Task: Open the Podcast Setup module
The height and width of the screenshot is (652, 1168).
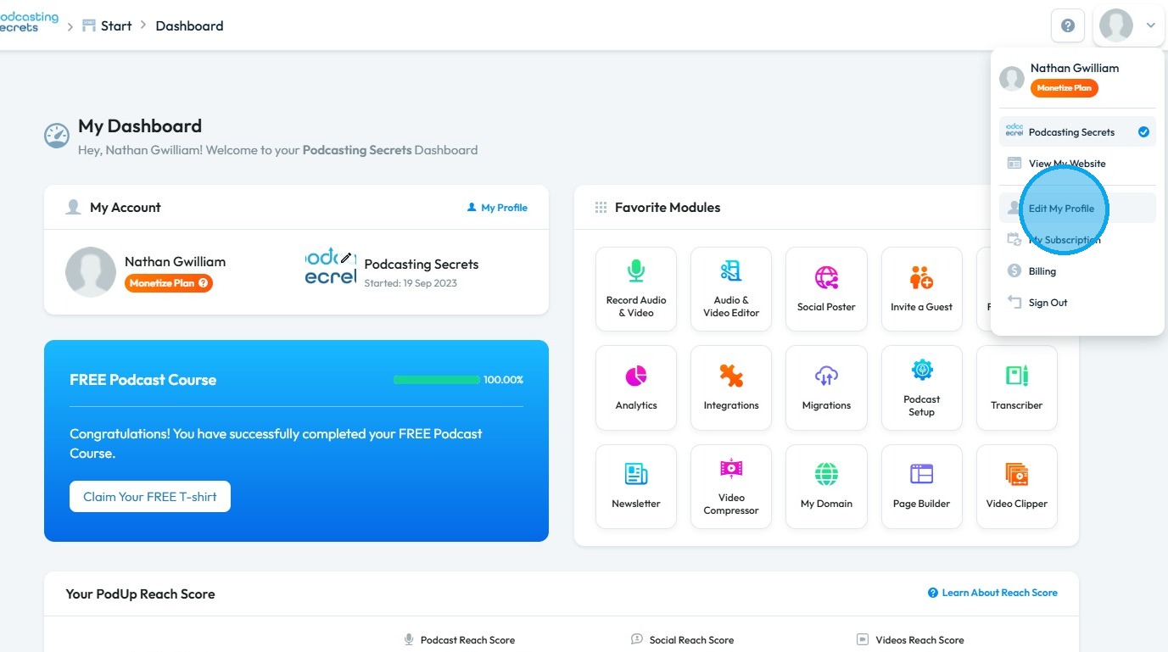Action: coord(921,386)
